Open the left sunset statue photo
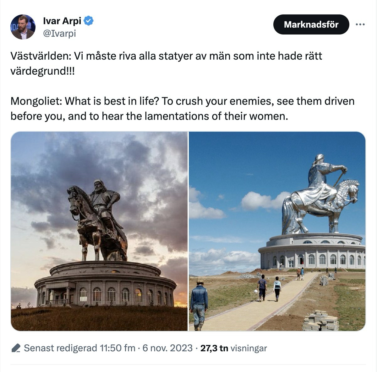Screen dimensions: 377x372 pyautogui.click(x=99, y=231)
